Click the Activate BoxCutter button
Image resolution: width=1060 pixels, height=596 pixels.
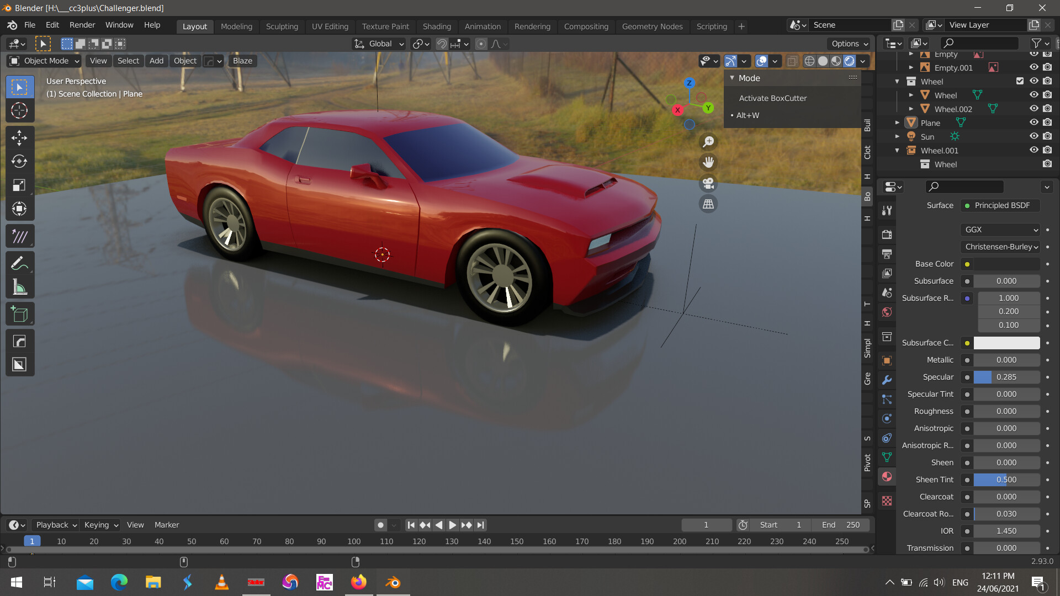coord(772,98)
